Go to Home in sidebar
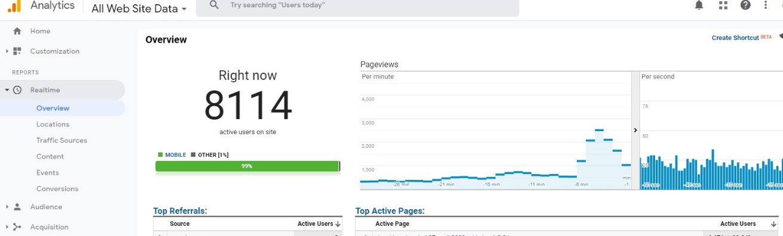 [40, 31]
